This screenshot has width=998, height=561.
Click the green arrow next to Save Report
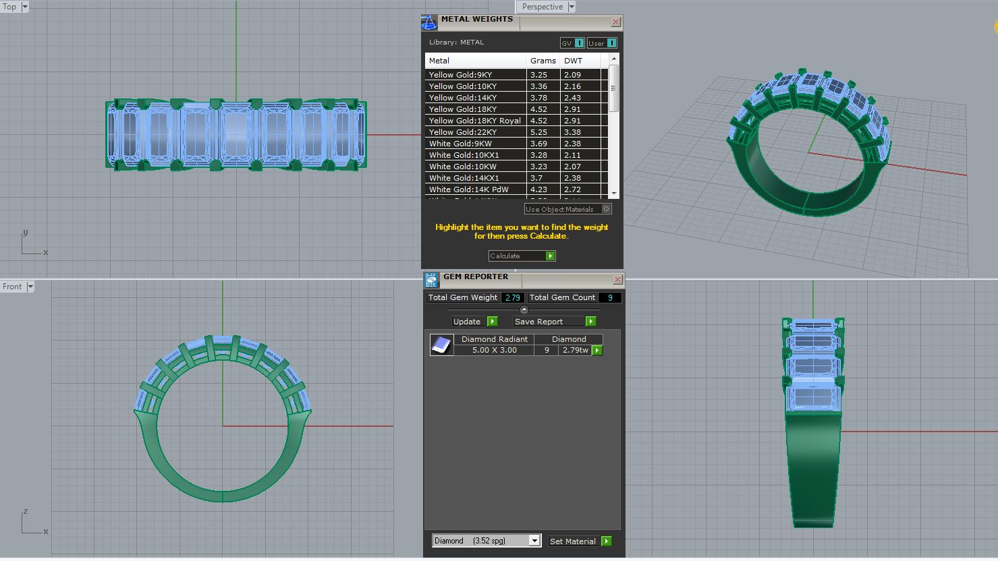coord(591,322)
